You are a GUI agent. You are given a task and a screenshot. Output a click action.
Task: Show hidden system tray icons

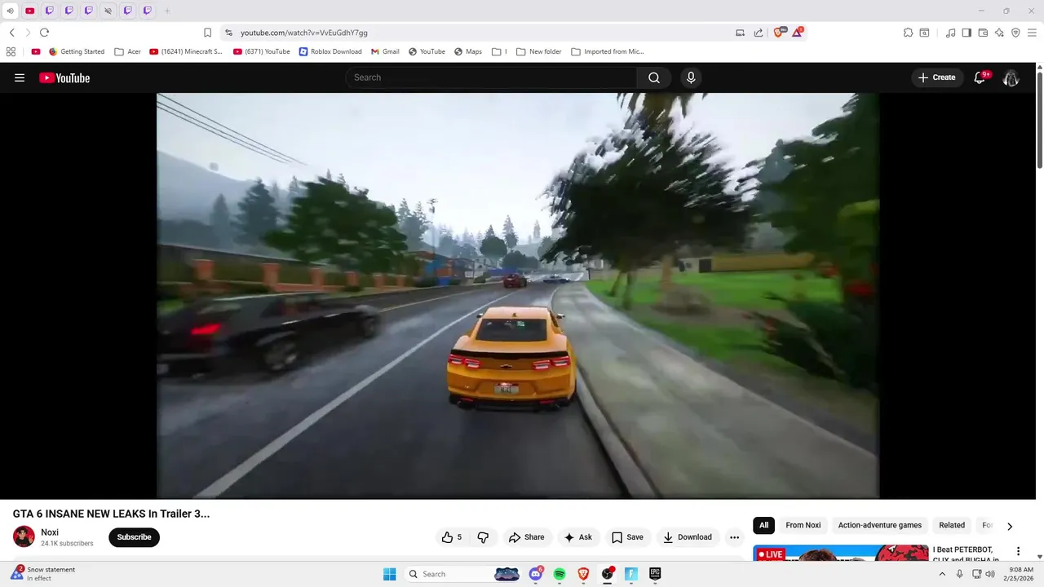(942, 574)
